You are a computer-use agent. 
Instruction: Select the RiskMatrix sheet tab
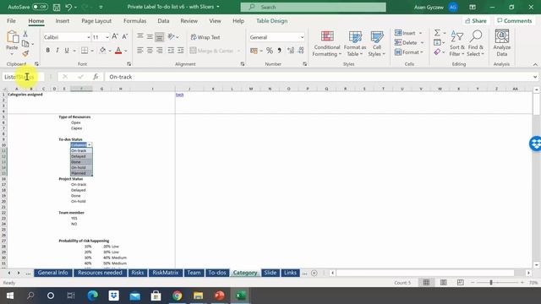166,273
